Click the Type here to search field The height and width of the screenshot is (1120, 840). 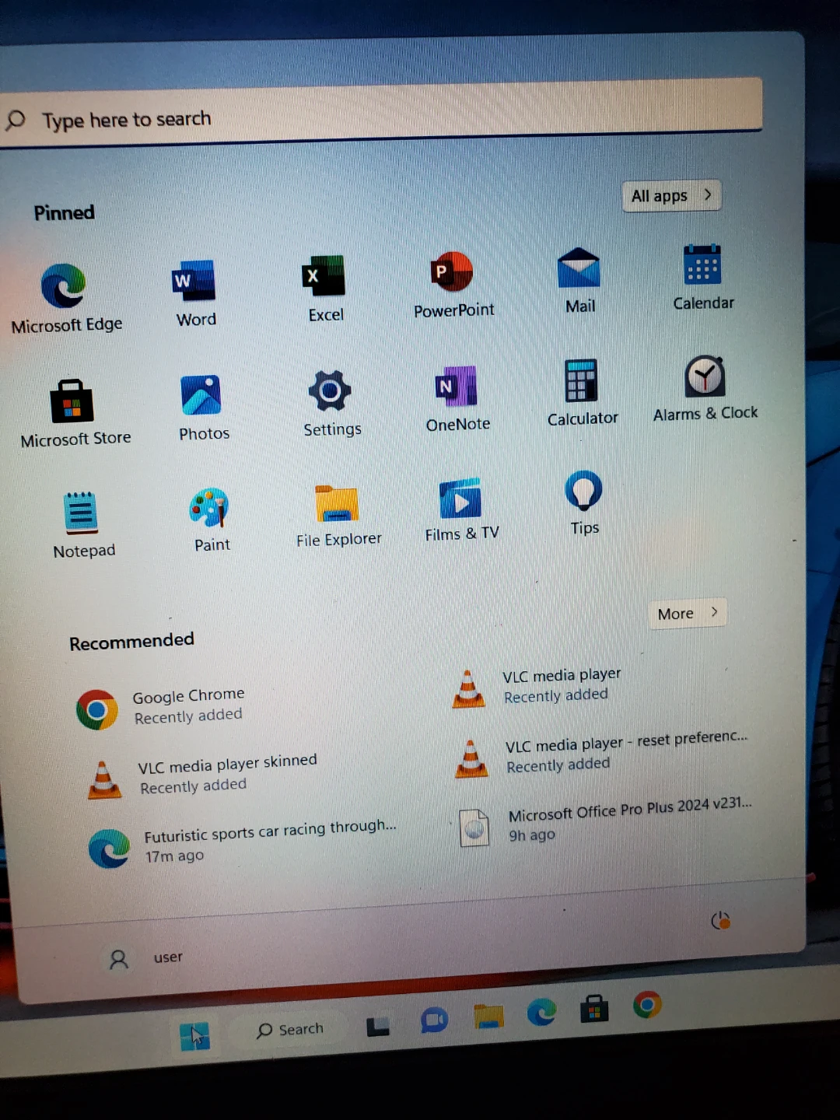pos(381,117)
